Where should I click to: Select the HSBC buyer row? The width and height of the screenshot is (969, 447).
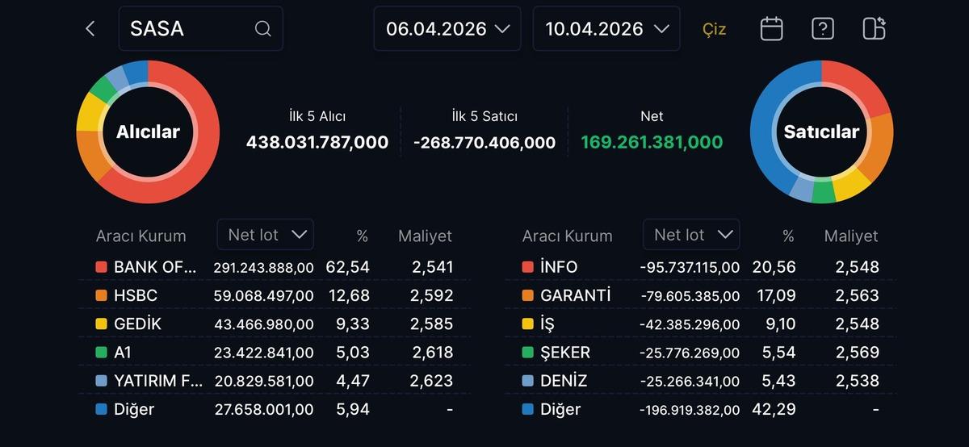coord(274,296)
